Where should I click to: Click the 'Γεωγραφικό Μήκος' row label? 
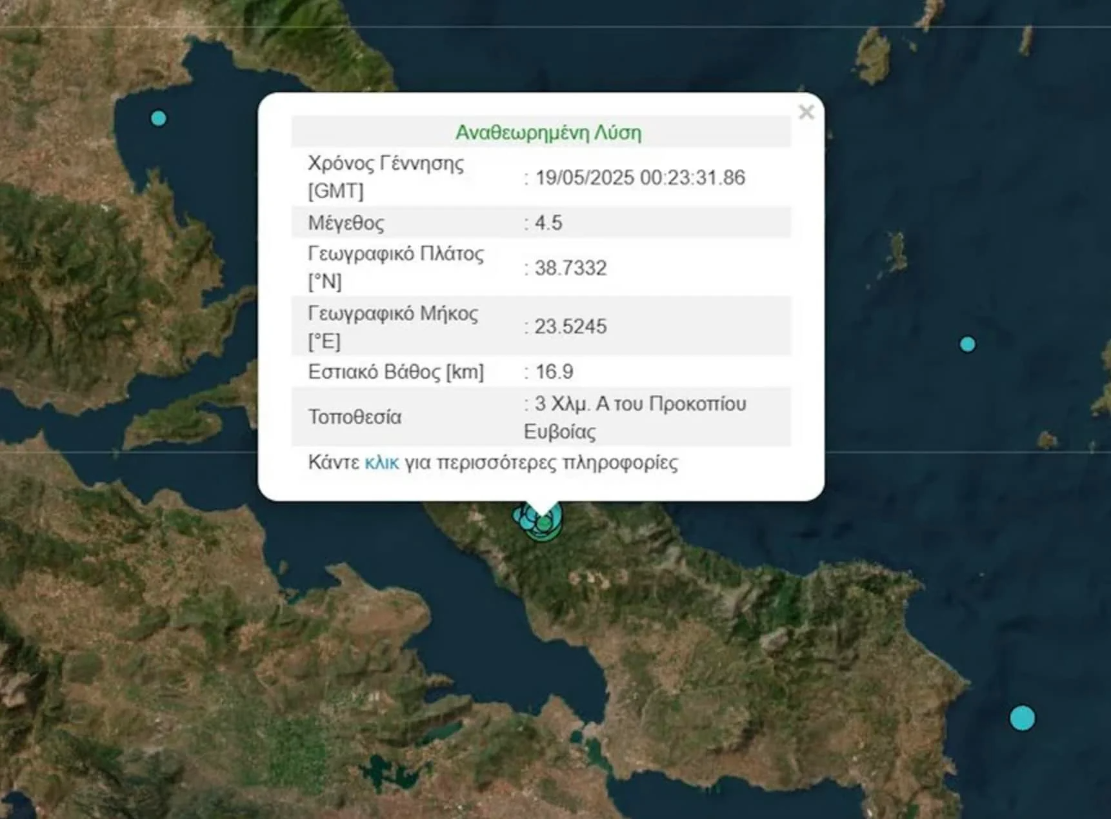(393, 313)
